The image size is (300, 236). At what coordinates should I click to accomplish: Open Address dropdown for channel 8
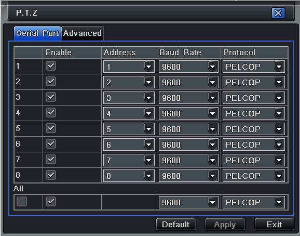[x=129, y=176]
